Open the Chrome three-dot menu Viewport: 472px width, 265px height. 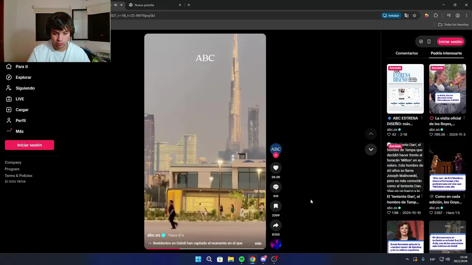[x=466, y=15]
